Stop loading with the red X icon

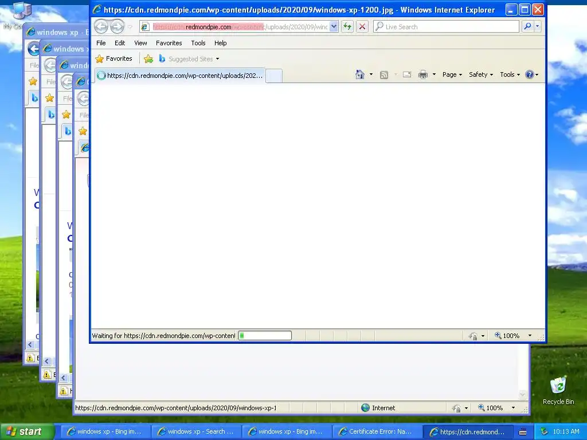click(x=362, y=26)
